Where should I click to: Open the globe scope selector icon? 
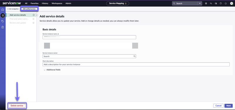tap(206, 4)
